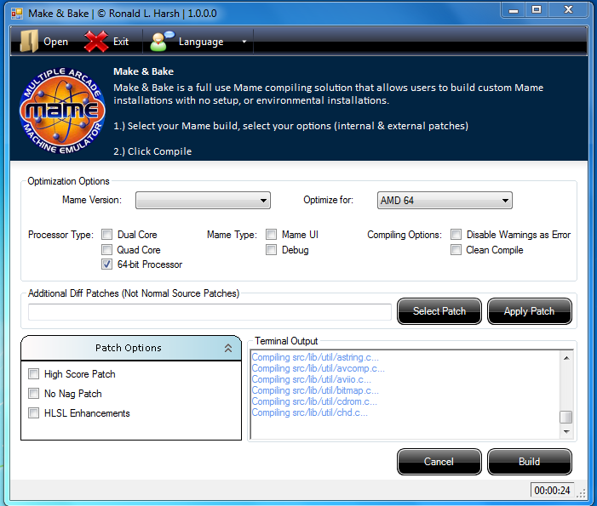The width and height of the screenshot is (597, 506).
Task: Click terminal line 'Compiling src/lib/util/astring.c...'
Action: tap(315, 357)
